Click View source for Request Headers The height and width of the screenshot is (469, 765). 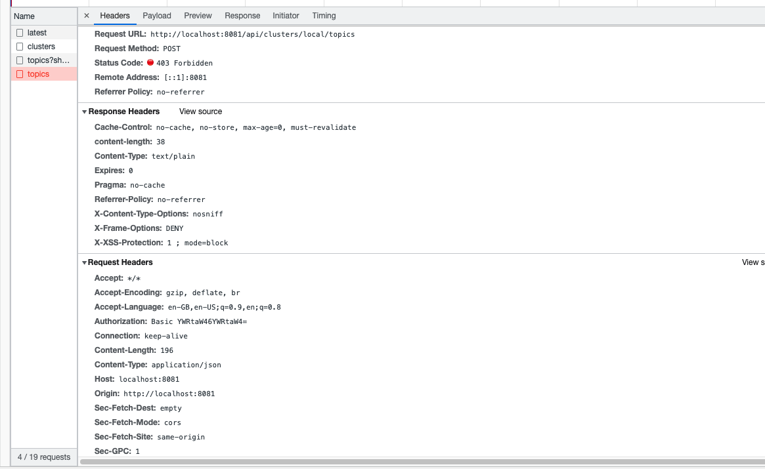pyautogui.click(x=754, y=262)
